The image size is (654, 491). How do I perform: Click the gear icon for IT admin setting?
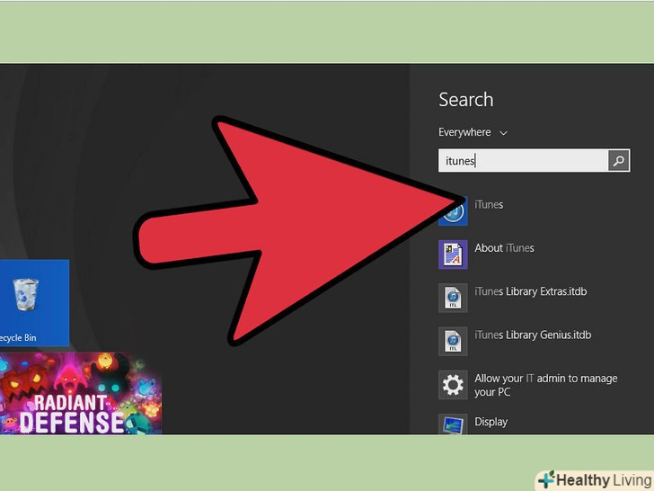(x=453, y=385)
